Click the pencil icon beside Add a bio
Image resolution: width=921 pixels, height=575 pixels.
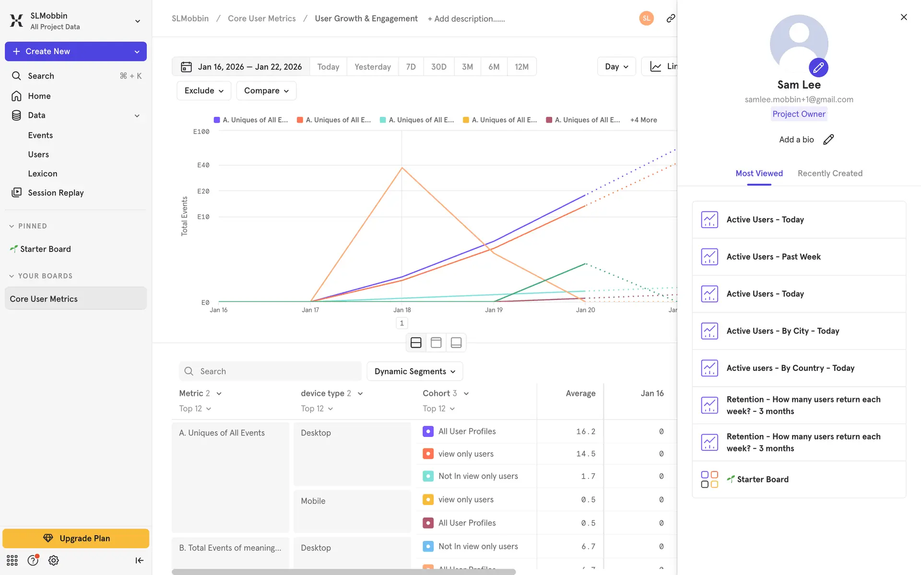coord(828,139)
